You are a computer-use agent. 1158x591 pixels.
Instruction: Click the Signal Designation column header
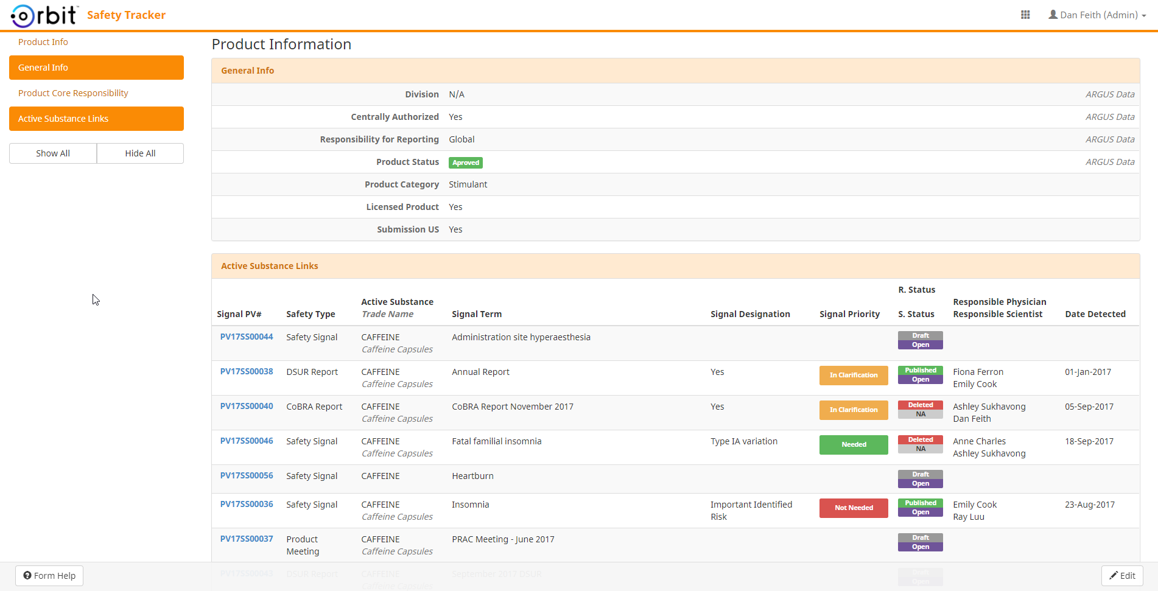tap(750, 314)
